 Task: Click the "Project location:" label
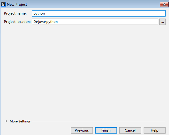(x=17, y=22)
